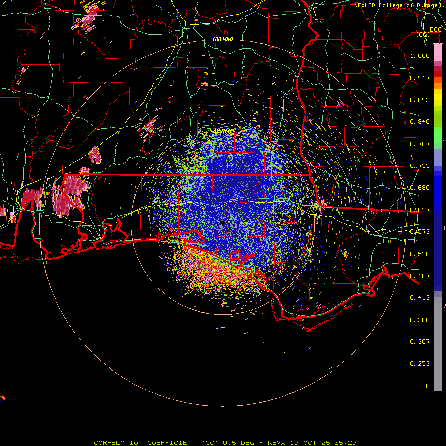Click the 0.360 scale value
The width and height of the screenshot is (446, 446).
tap(420, 320)
